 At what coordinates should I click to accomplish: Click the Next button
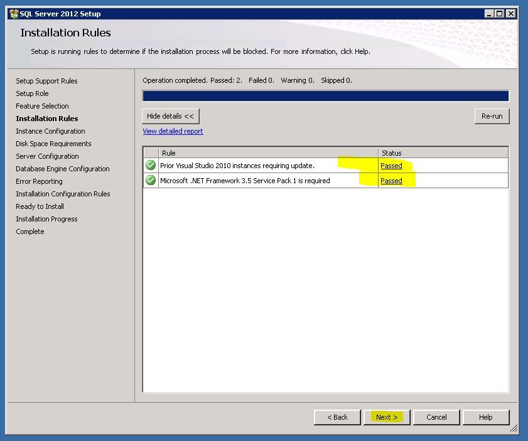point(387,417)
